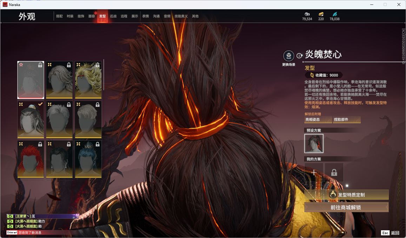Open the 远程 tab

pyautogui.click(x=124, y=16)
